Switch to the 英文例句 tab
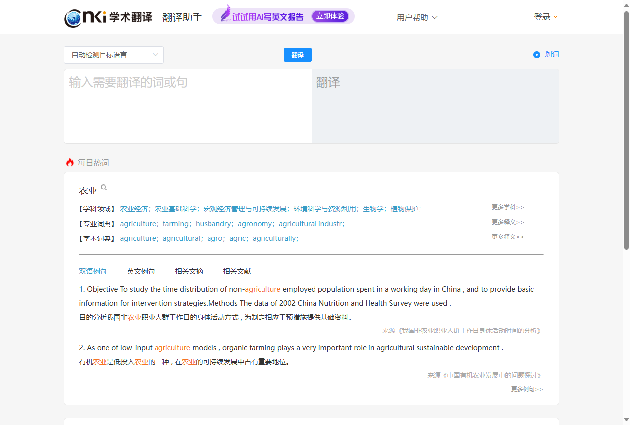Image resolution: width=630 pixels, height=425 pixels. pyautogui.click(x=141, y=271)
